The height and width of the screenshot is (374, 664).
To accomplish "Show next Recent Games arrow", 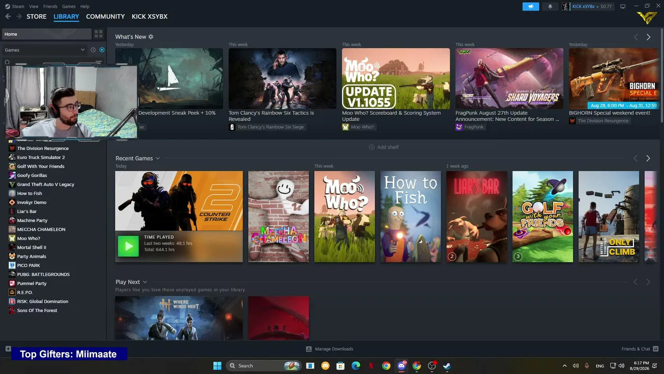I will [x=648, y=158].
